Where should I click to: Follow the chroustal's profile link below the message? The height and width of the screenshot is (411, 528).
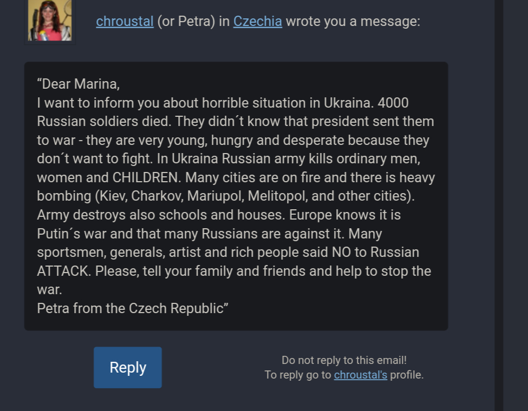[x=360, y=375]
